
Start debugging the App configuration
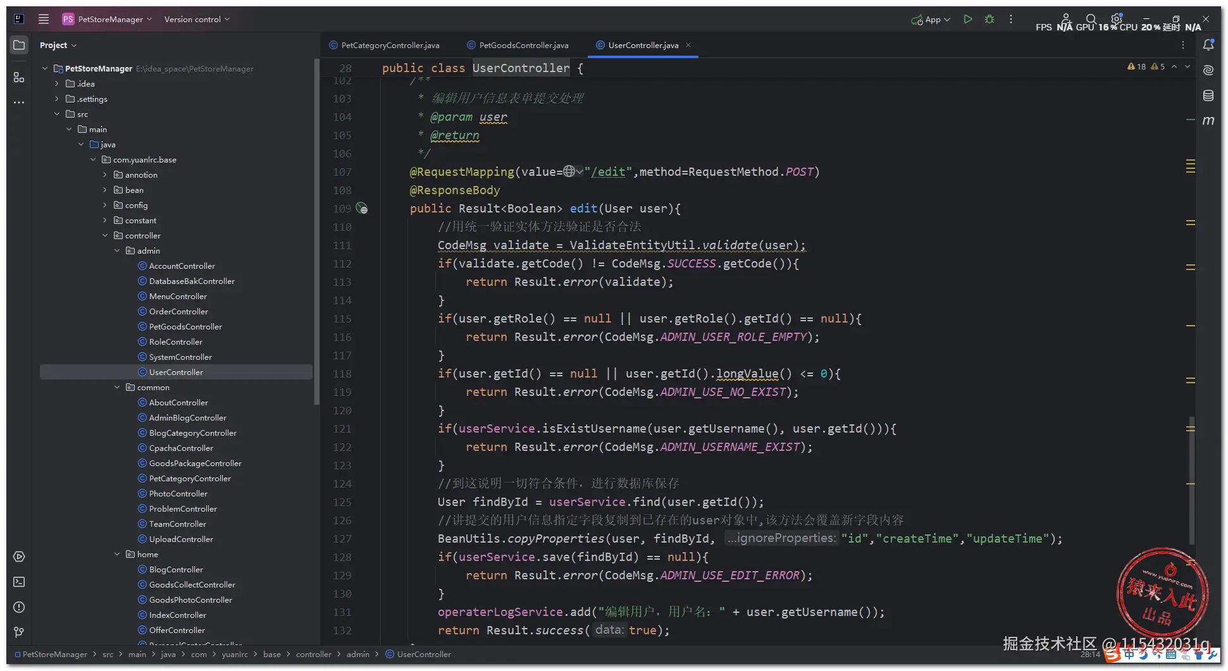pos(989,20)
